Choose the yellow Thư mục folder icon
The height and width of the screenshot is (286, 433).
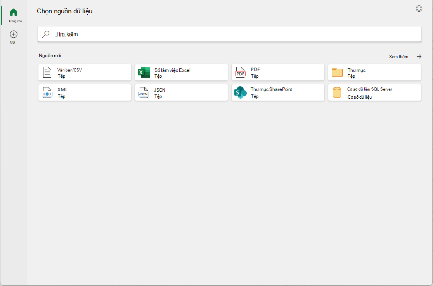337,72
